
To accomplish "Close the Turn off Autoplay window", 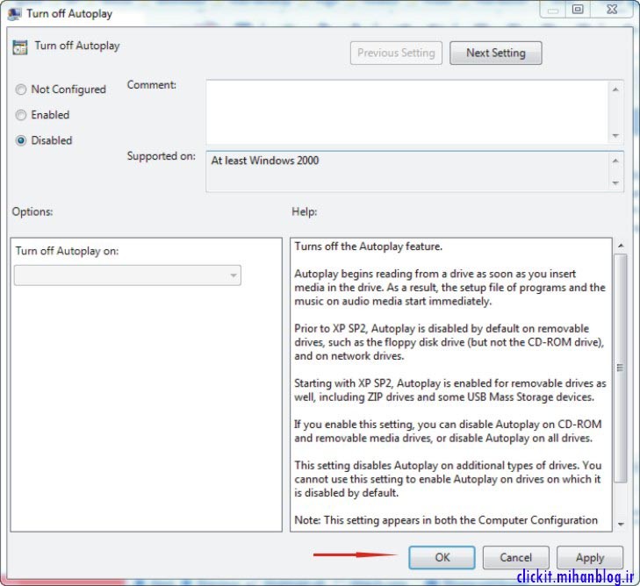I will (608, 11).
